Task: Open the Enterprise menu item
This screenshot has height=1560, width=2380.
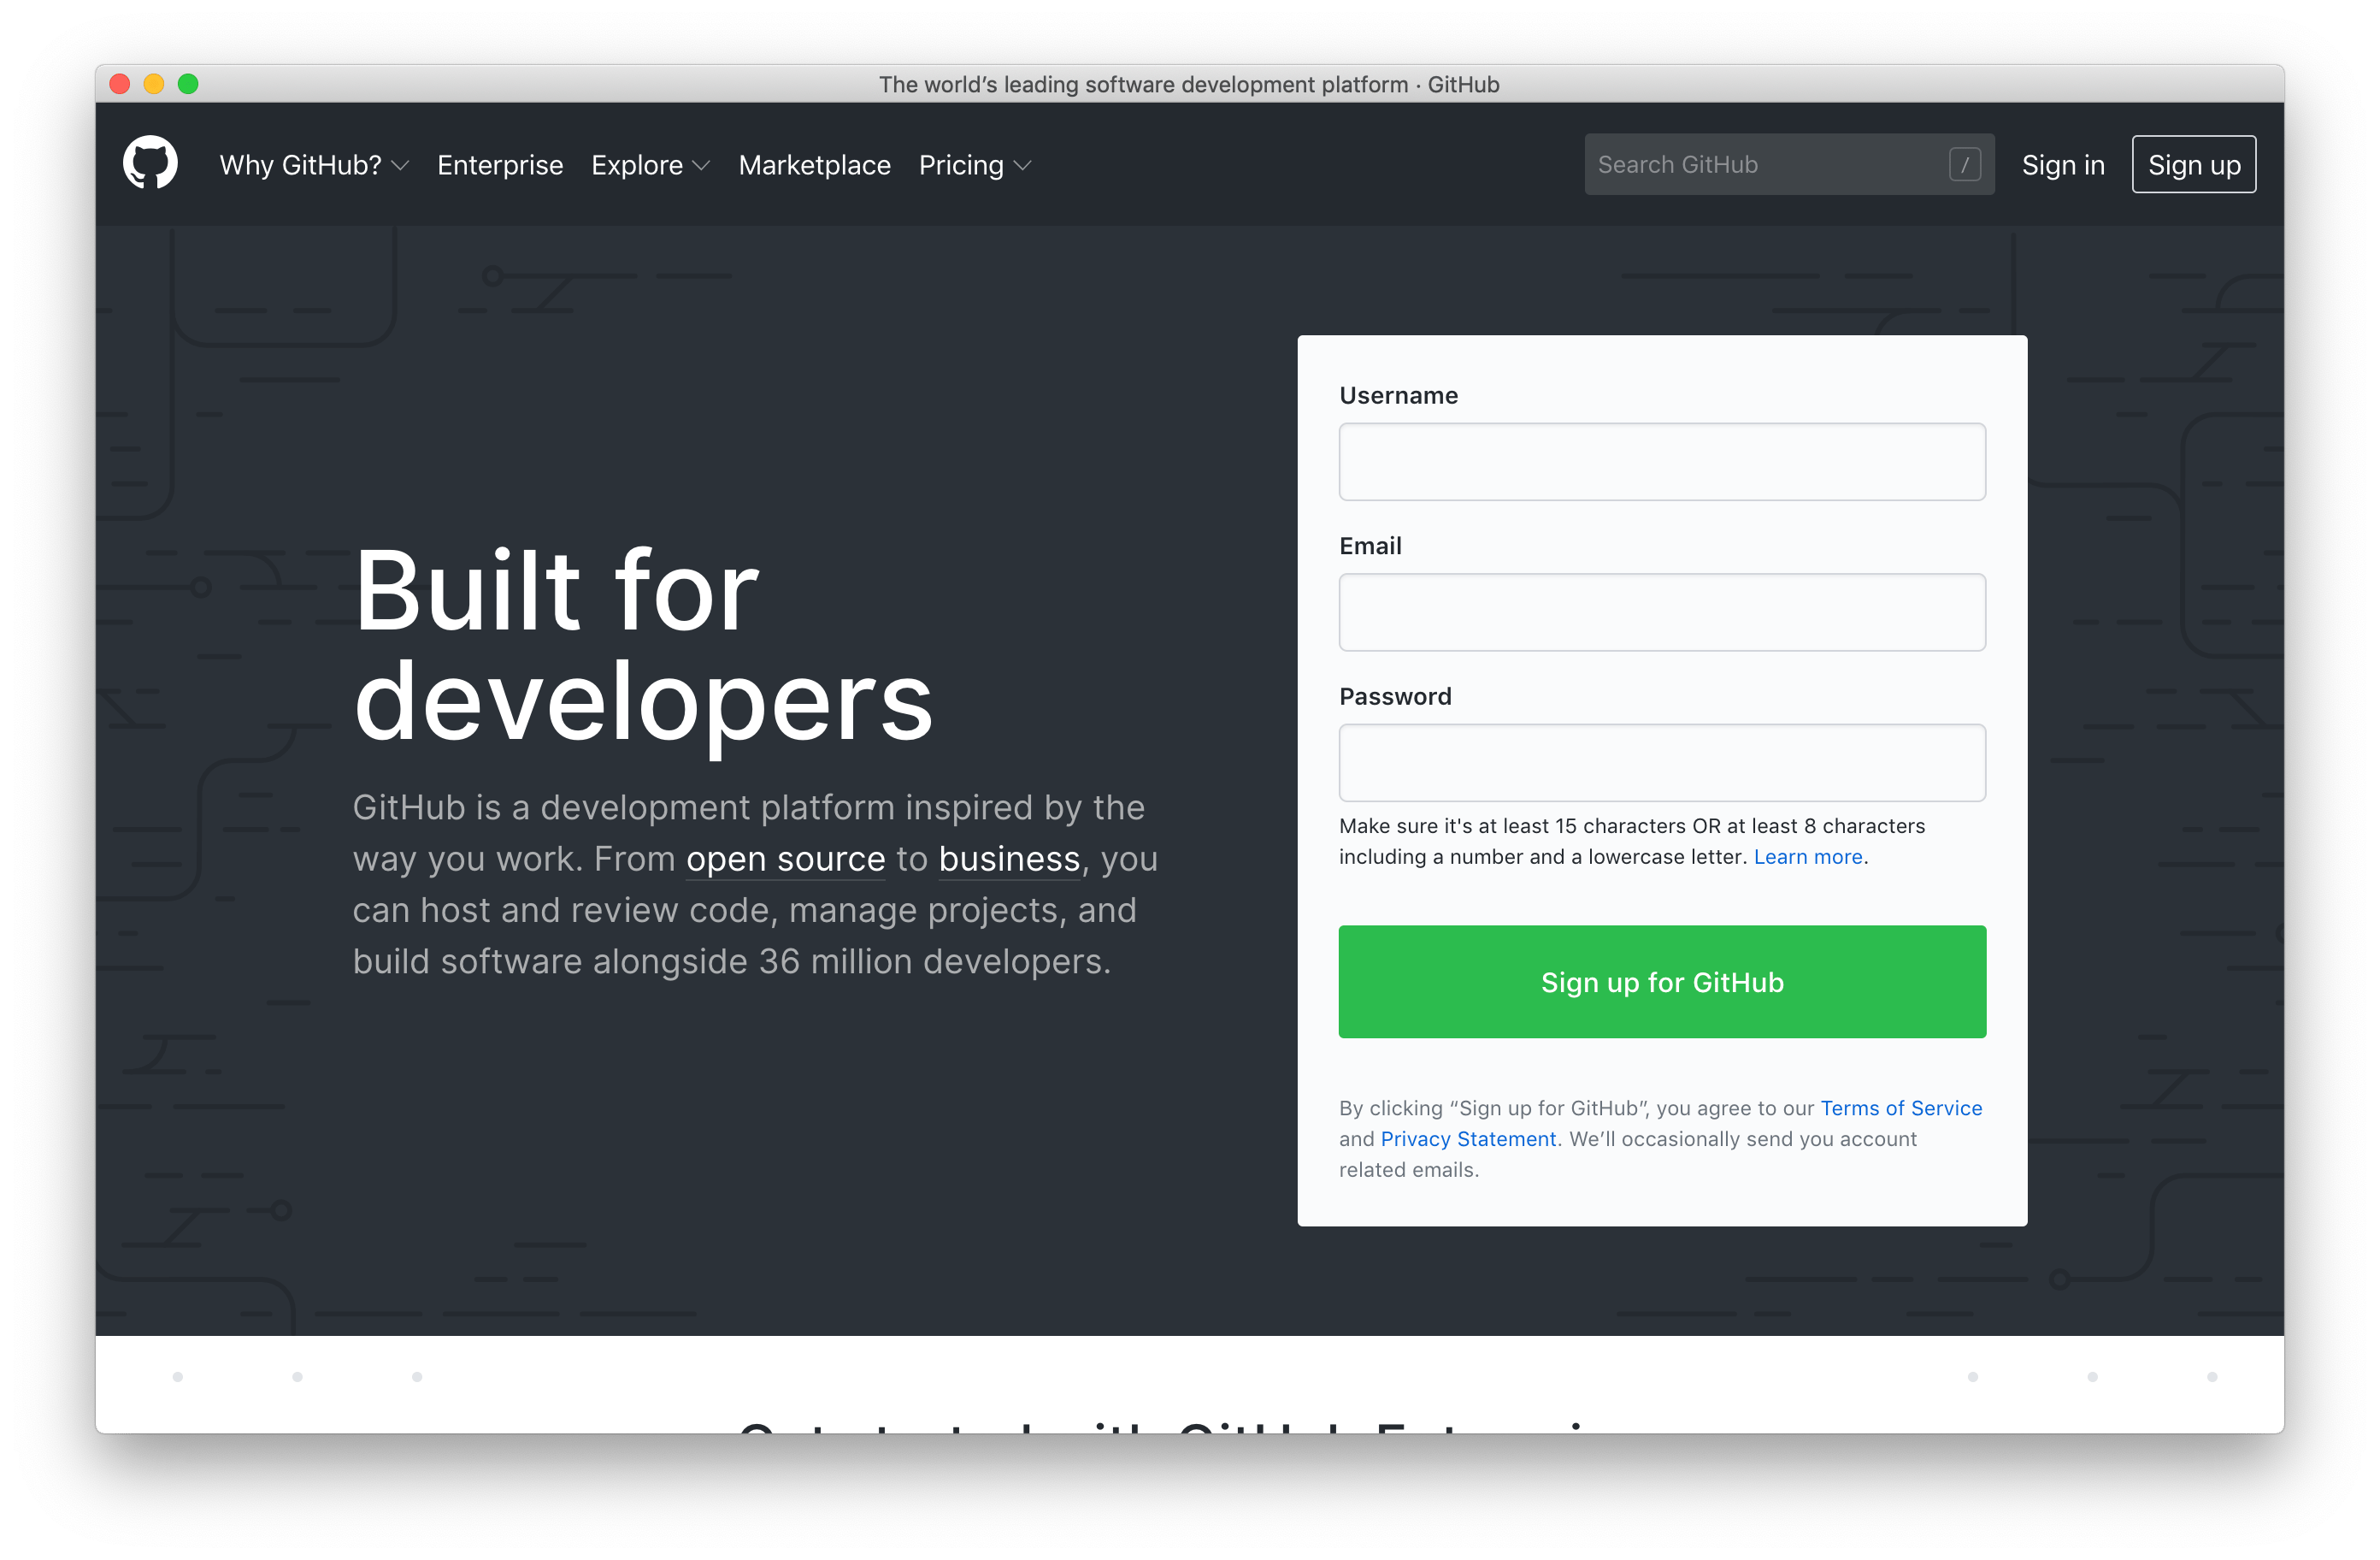Action: [500, 165]
